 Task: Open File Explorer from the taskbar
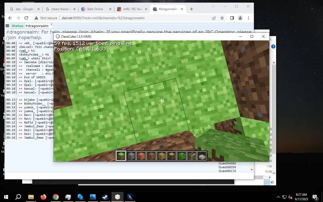(31, 197)
